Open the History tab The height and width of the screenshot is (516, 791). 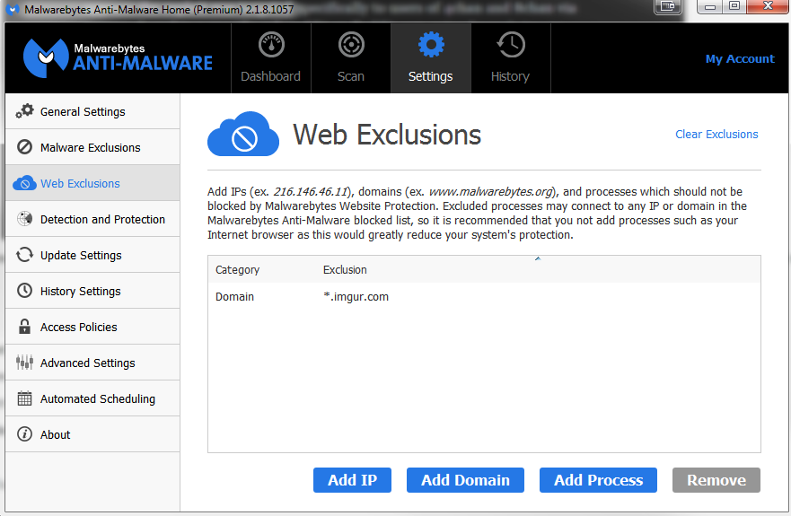click(x=511, y=58)
